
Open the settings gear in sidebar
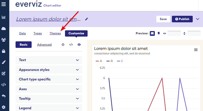(4, 107)
